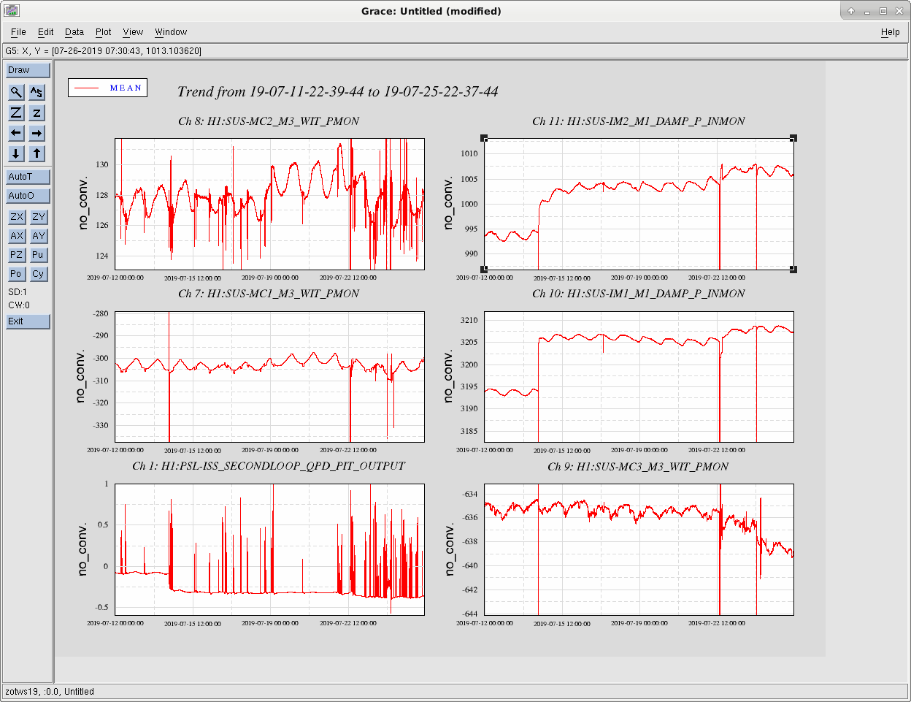Image resolution: width=911 pixels, height=702 pixels.
Task: Click the up arrow scroll icon
Action: [x=36, y=153]
